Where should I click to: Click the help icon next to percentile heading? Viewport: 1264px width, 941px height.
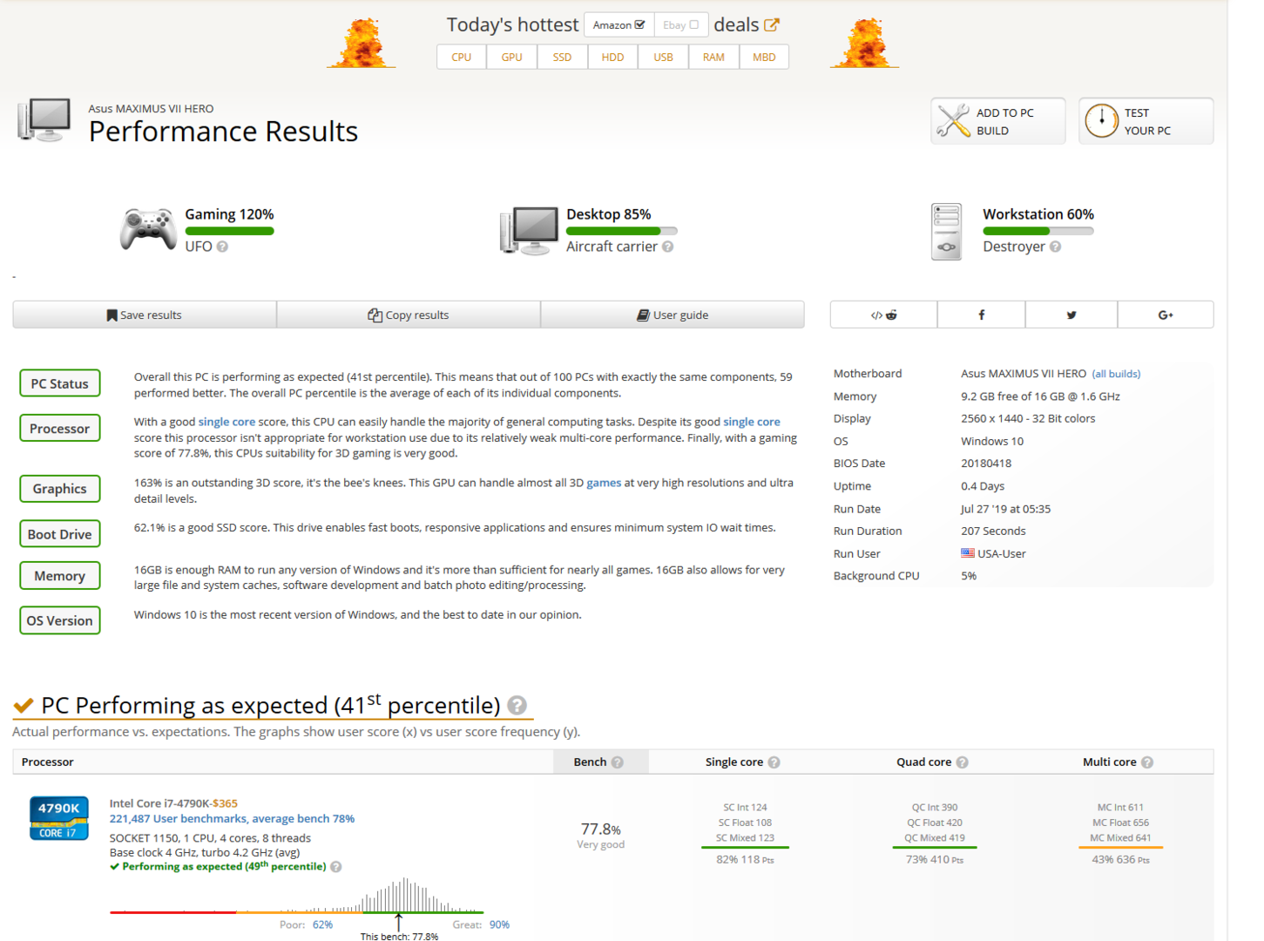(x=517, y=705)
